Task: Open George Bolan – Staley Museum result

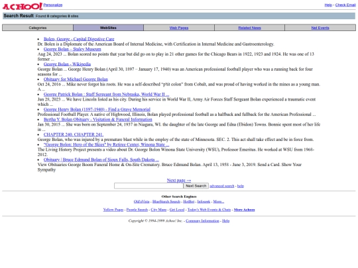Action: coord(72,49)
